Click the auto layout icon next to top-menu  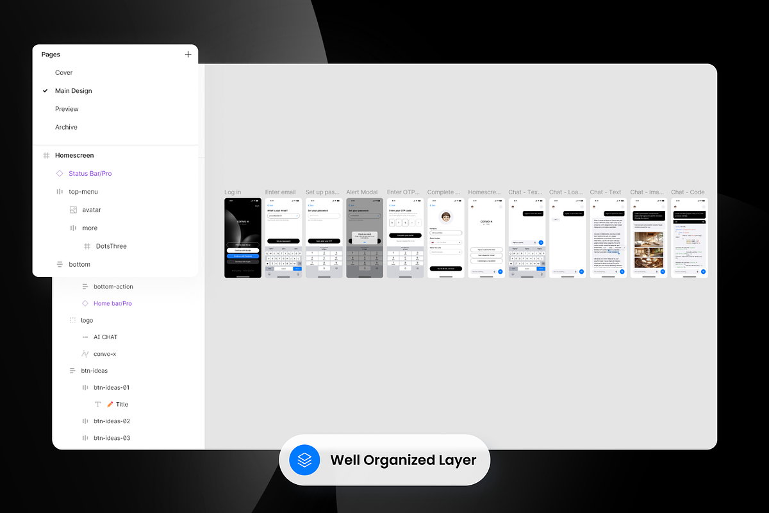[x=60, y=192]
